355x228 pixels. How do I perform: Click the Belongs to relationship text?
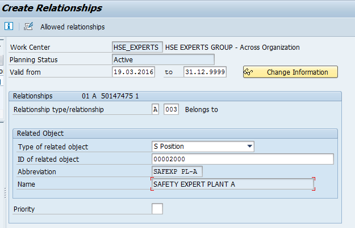pyautogui.click(x=201, y=109)
